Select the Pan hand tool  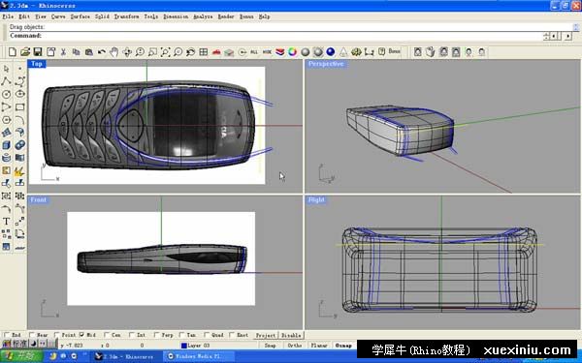(x=113, y=52)
